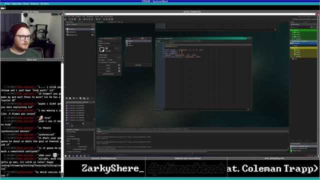Screen dimensions: 320x180
Task: Open the Build menu
Action: pos(72,16)
